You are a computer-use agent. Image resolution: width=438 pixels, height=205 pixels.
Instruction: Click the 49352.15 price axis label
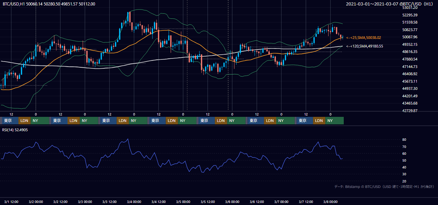point(410,44)
